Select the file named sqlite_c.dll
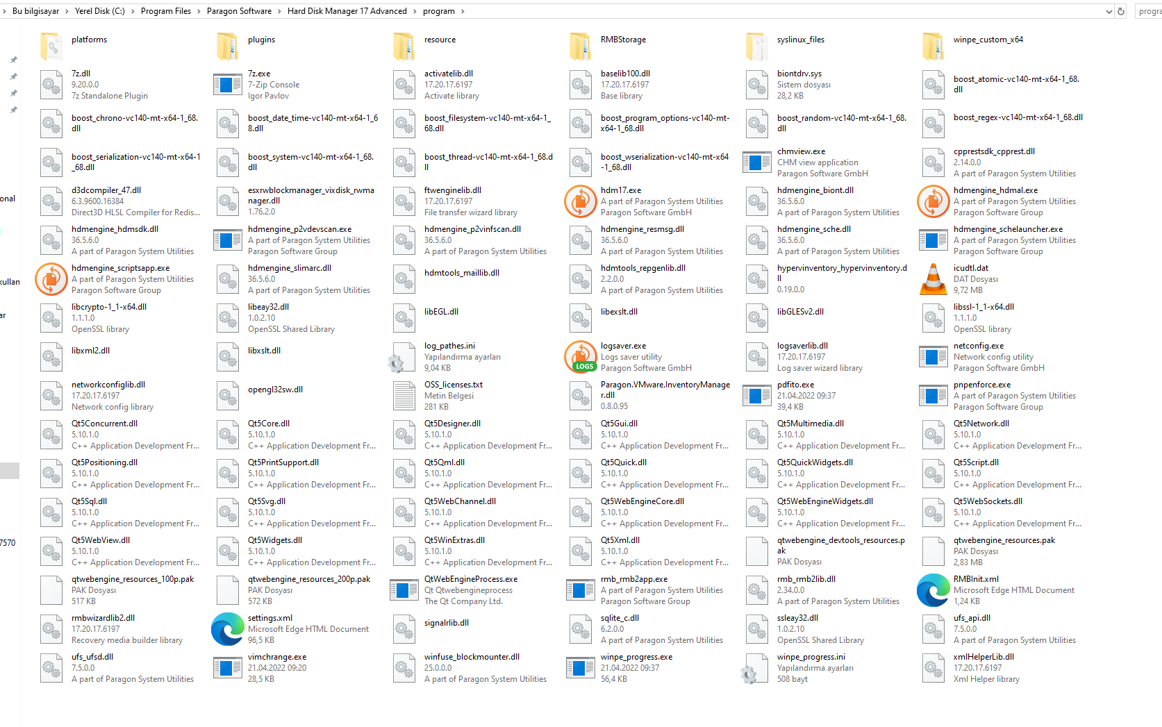 point(620,618)
